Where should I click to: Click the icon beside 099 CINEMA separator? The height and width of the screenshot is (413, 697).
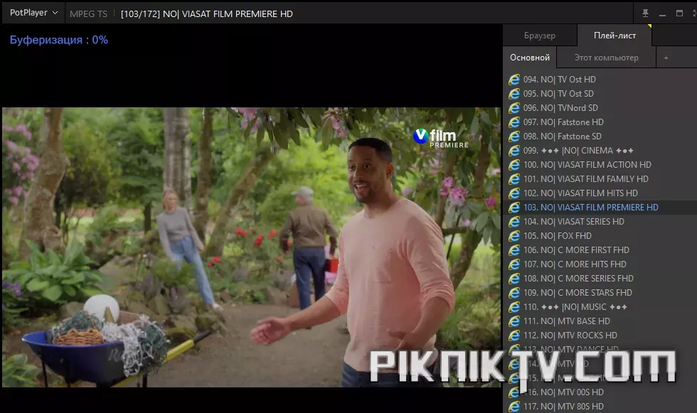coord(514,151)
